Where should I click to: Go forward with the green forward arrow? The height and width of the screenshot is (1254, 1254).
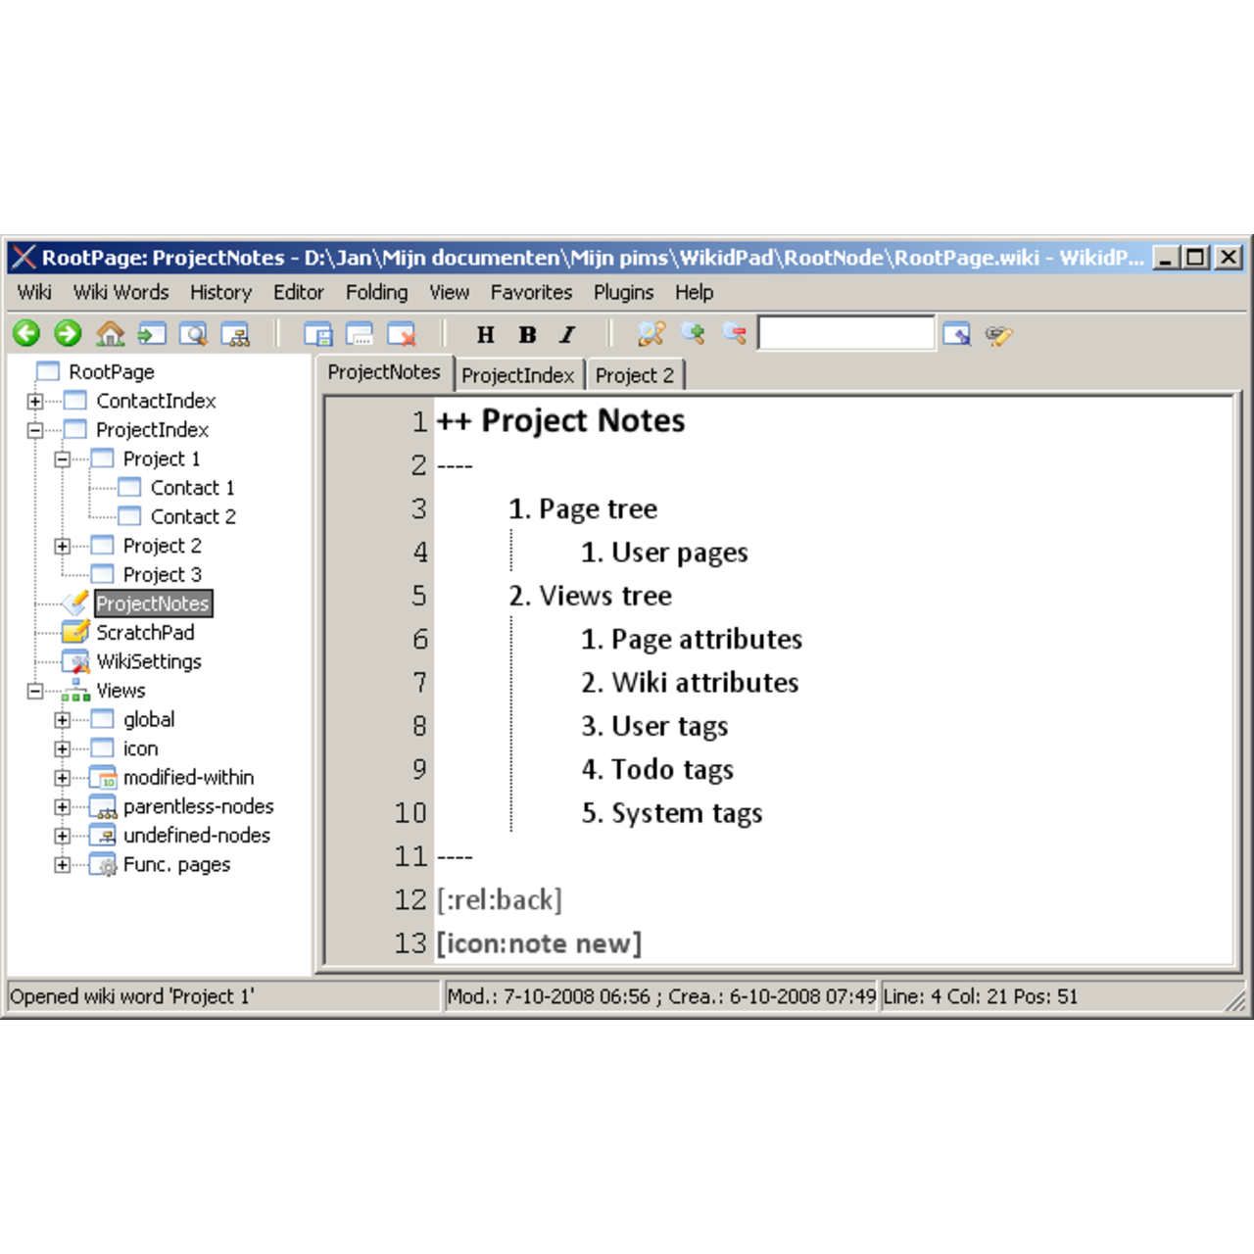(x=68, y=333)
